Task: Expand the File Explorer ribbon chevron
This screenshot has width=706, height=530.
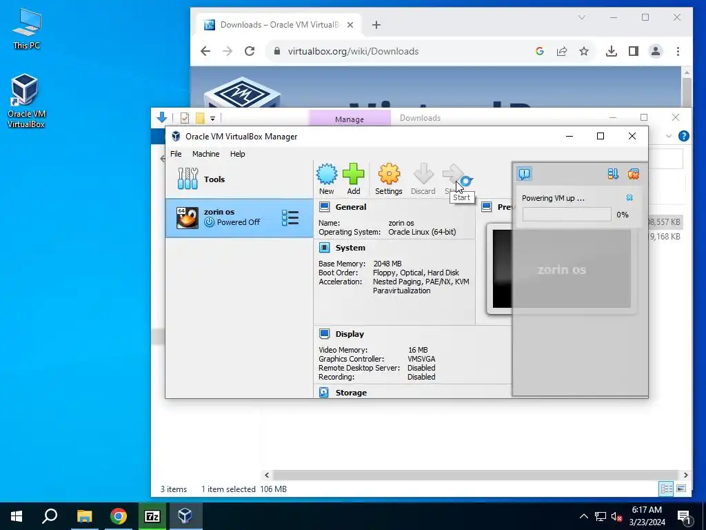Action: click(669, 136)
